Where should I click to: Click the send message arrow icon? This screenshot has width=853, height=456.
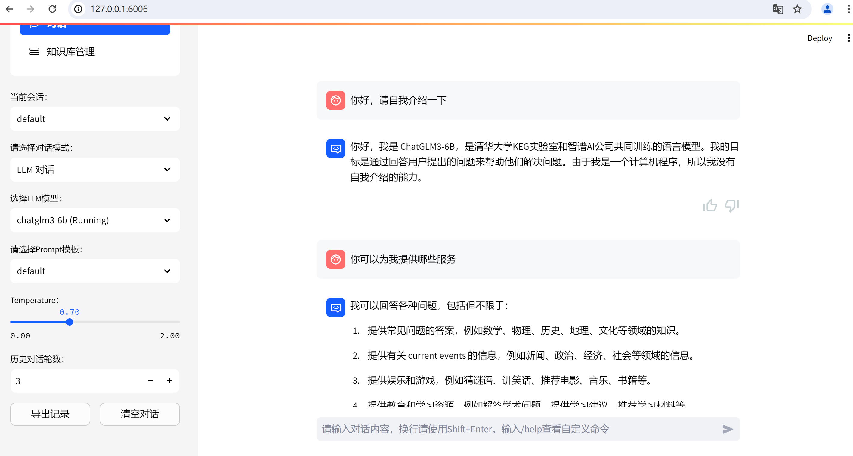(x=727, y=429)
